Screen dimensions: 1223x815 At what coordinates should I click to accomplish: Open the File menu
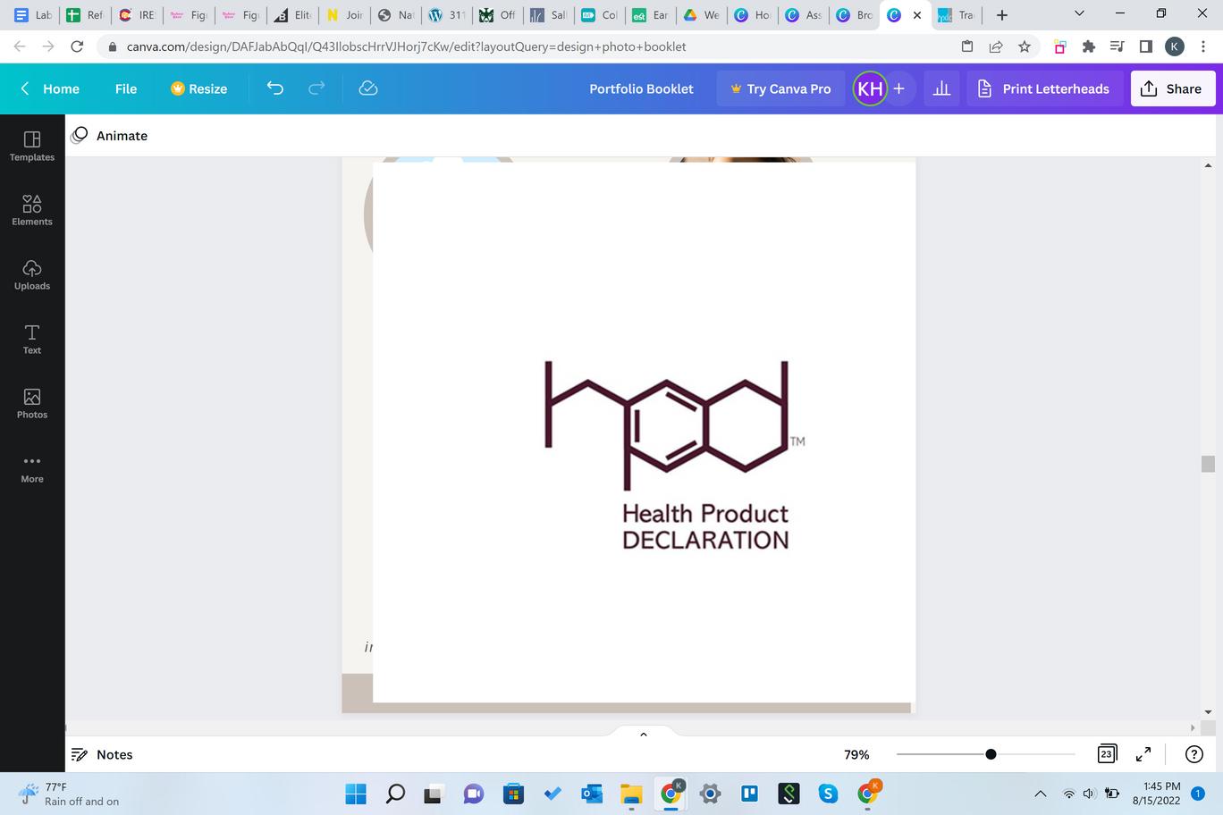[126, 88]
